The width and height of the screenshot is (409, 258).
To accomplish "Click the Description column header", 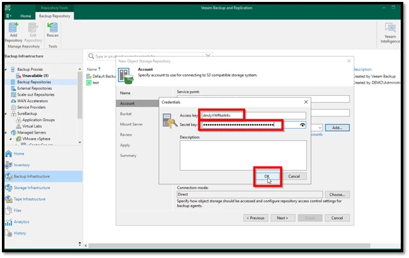I will [362, 69].
